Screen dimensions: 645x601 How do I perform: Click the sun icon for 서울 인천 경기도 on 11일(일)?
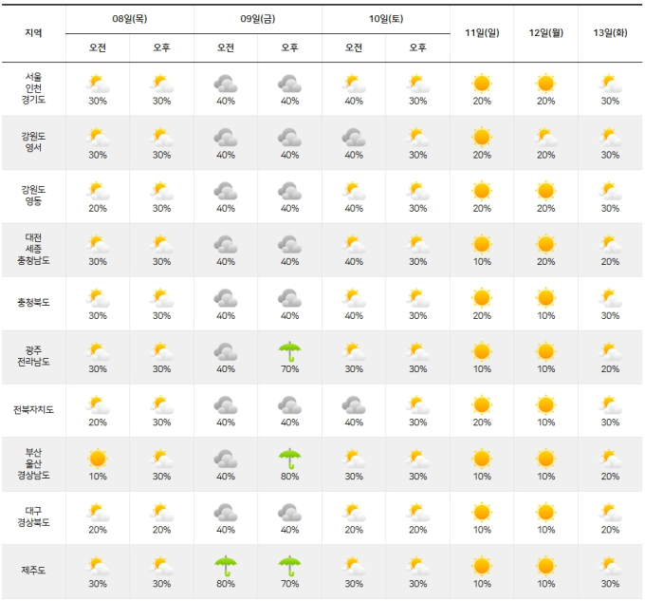482,84
